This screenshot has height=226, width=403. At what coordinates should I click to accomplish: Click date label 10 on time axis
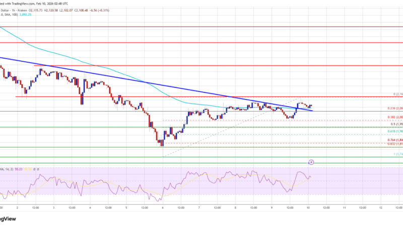pos(308,208)
